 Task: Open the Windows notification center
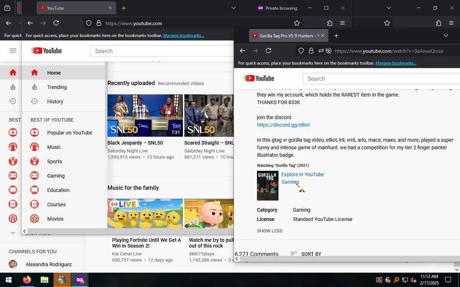(x=448, y=280)
